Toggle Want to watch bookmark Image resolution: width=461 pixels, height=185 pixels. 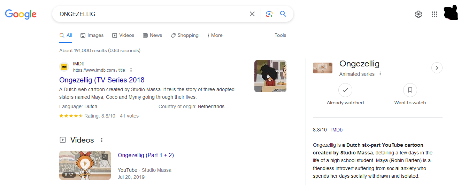pyautogui.click(x=410, y=90)
